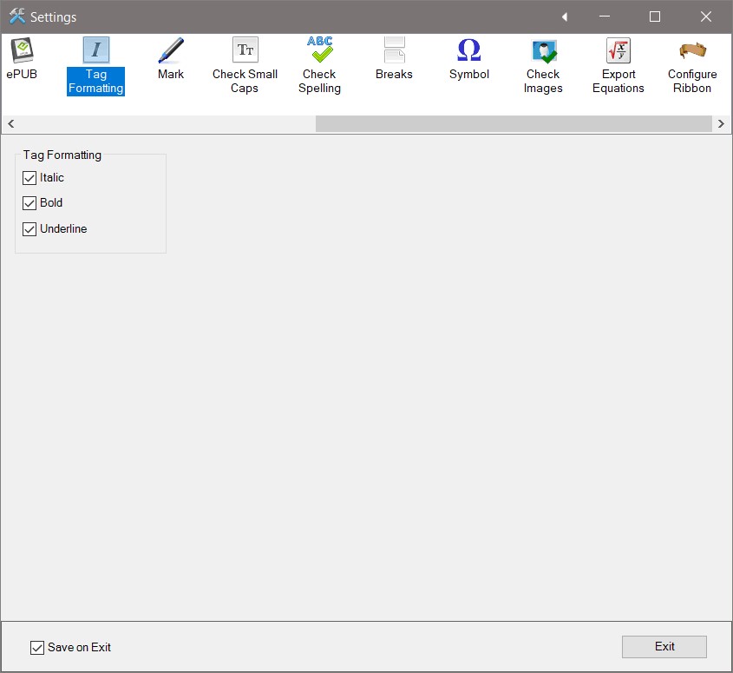The width and height of the screenshot is (733, 673).
Task: Click the horizontal scrollbar thumb
Action: [x=514, y=124]
